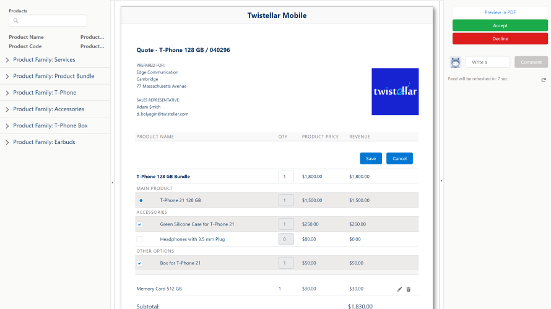
Task: Expand Product Family: Product Bundle
Action: (x=7, y=77)
